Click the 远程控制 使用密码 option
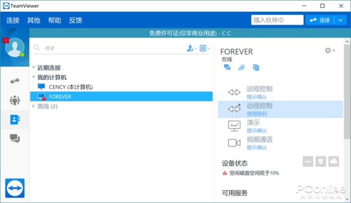 (280, 109)
